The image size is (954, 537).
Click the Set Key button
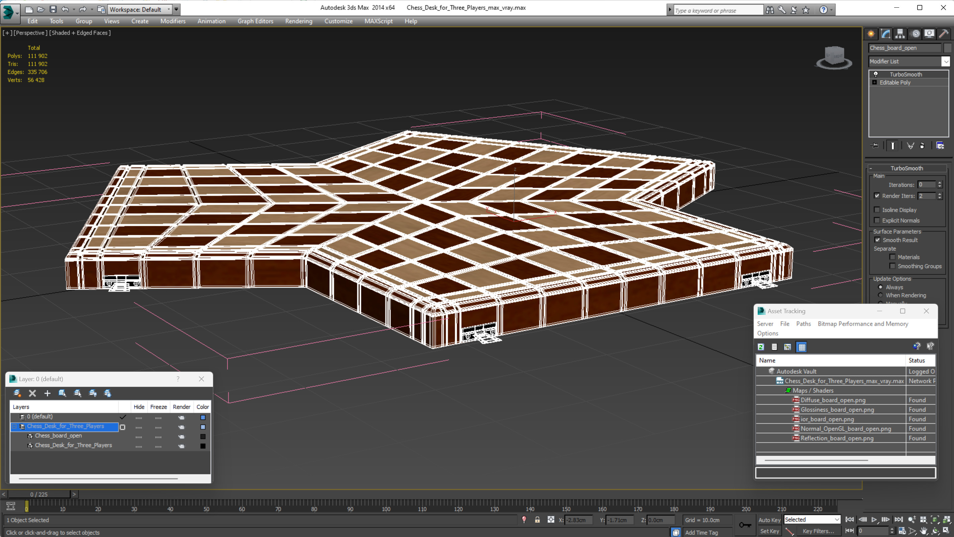point(769,531)
